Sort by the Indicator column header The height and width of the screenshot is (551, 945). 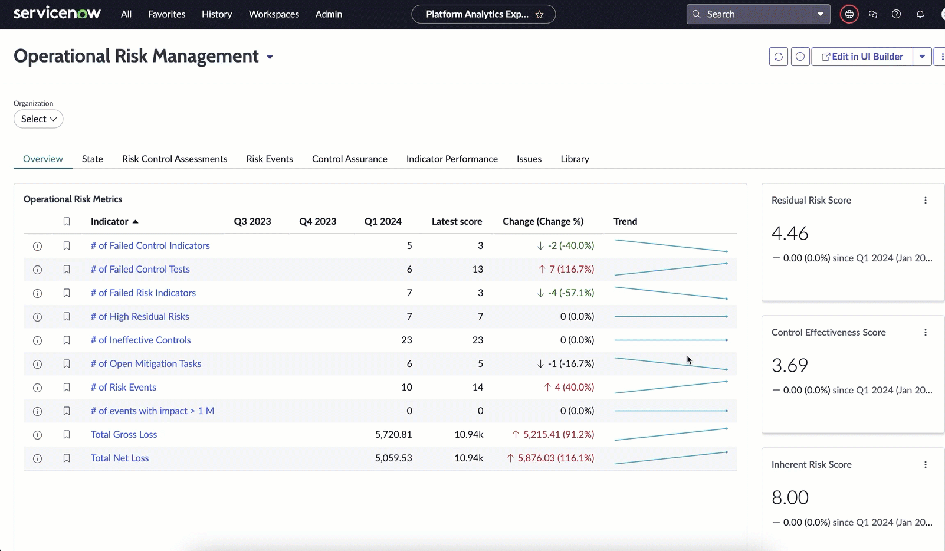[114, 221]
